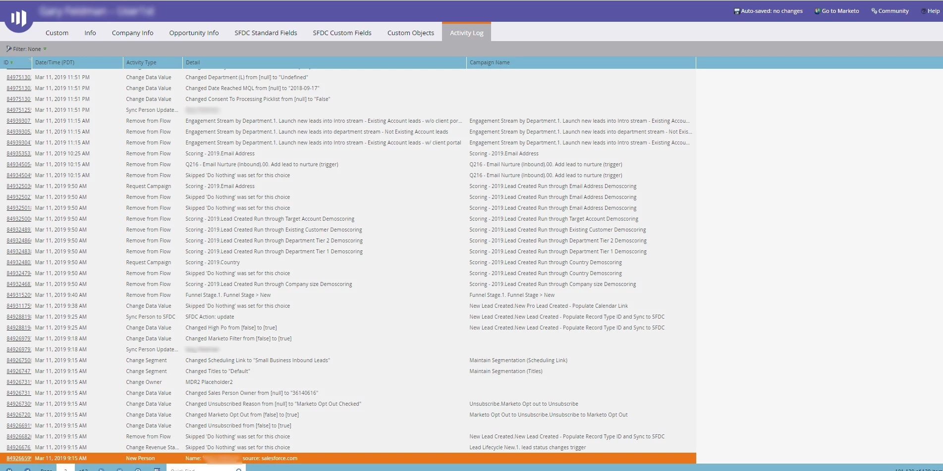Viewport: 943px width, 471px height.
Task: Switch to the Custom tab
Action: [x=57, y=33]
